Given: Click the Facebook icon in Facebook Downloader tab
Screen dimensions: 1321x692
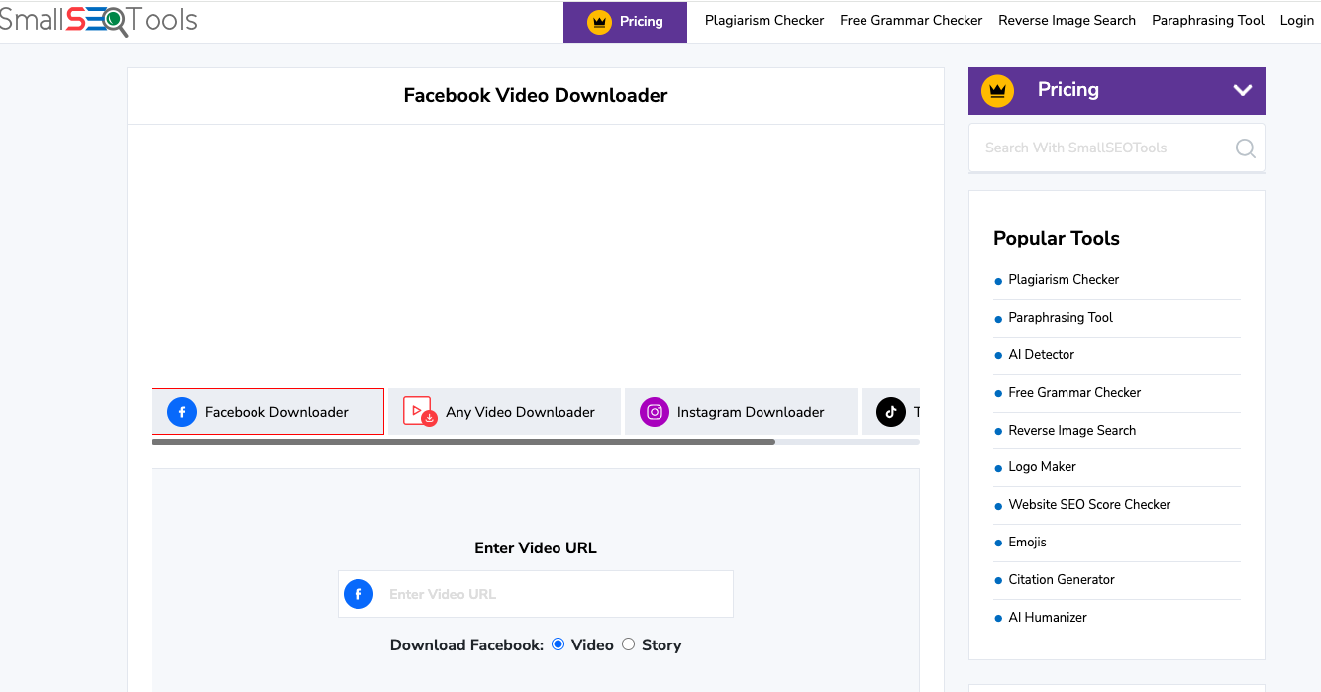Looking at the screenshot, I should point(182,412).
